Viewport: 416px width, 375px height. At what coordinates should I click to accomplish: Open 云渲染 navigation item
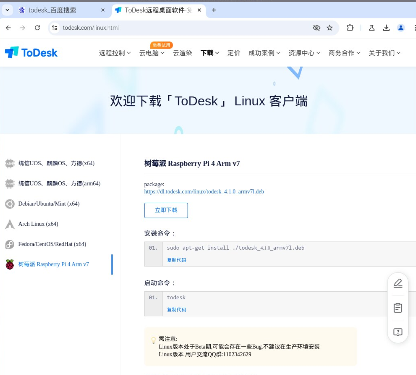[x=182, y=53]
